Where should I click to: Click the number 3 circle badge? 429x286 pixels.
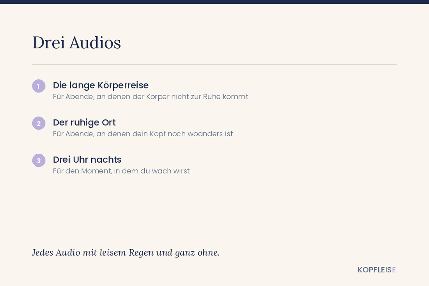click(x=39, y=160)
